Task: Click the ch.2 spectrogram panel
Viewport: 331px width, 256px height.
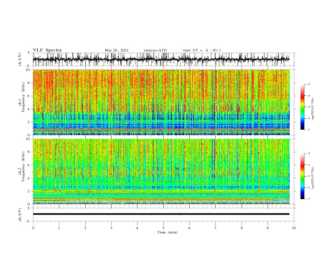Action: tap(161, 172)
